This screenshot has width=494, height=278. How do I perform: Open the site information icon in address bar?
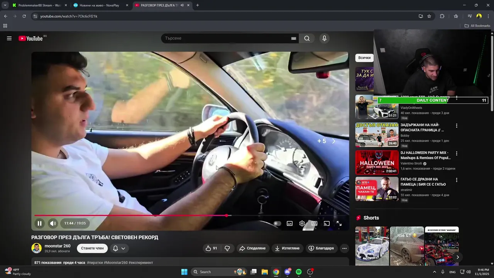(x=35, y=16)
